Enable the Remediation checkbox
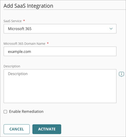Viewport: 126px width, 137px height. coord(5,112)
